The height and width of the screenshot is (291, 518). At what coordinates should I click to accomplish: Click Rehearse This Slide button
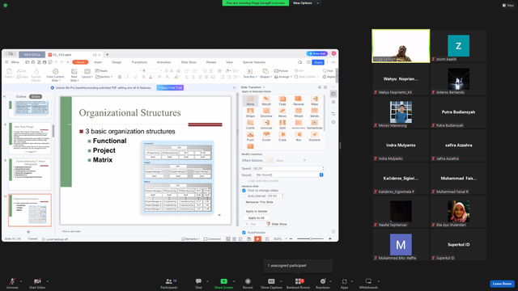pos(259,202)
